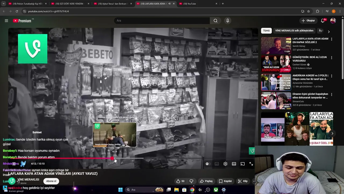
Task: Toggle subtitles captions button
Action: (x=217, y=164)
